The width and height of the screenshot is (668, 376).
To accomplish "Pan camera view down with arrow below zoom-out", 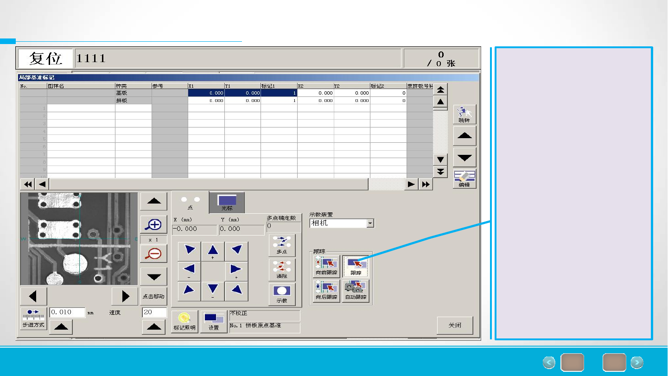I will (154, 277).
